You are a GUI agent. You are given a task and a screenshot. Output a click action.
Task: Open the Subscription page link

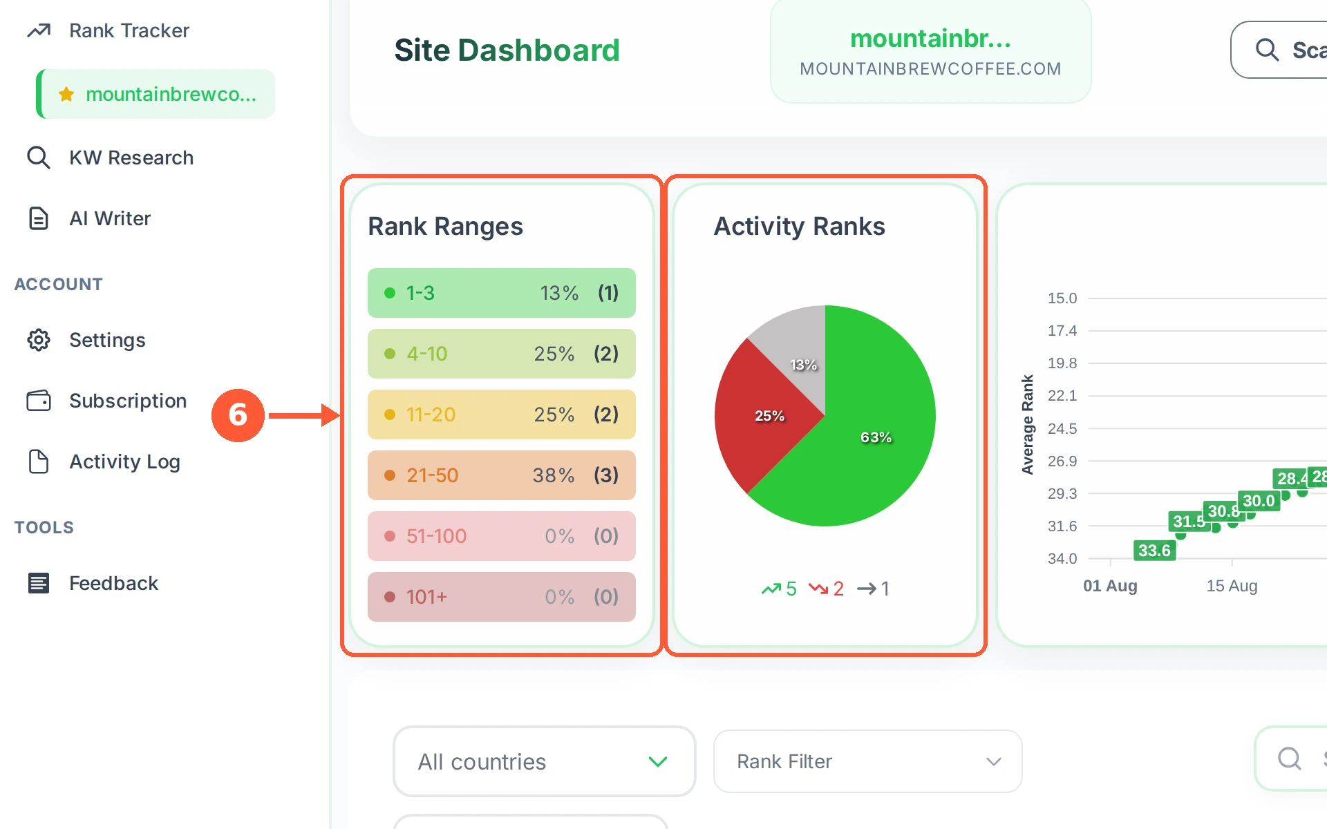coord(128,401)
